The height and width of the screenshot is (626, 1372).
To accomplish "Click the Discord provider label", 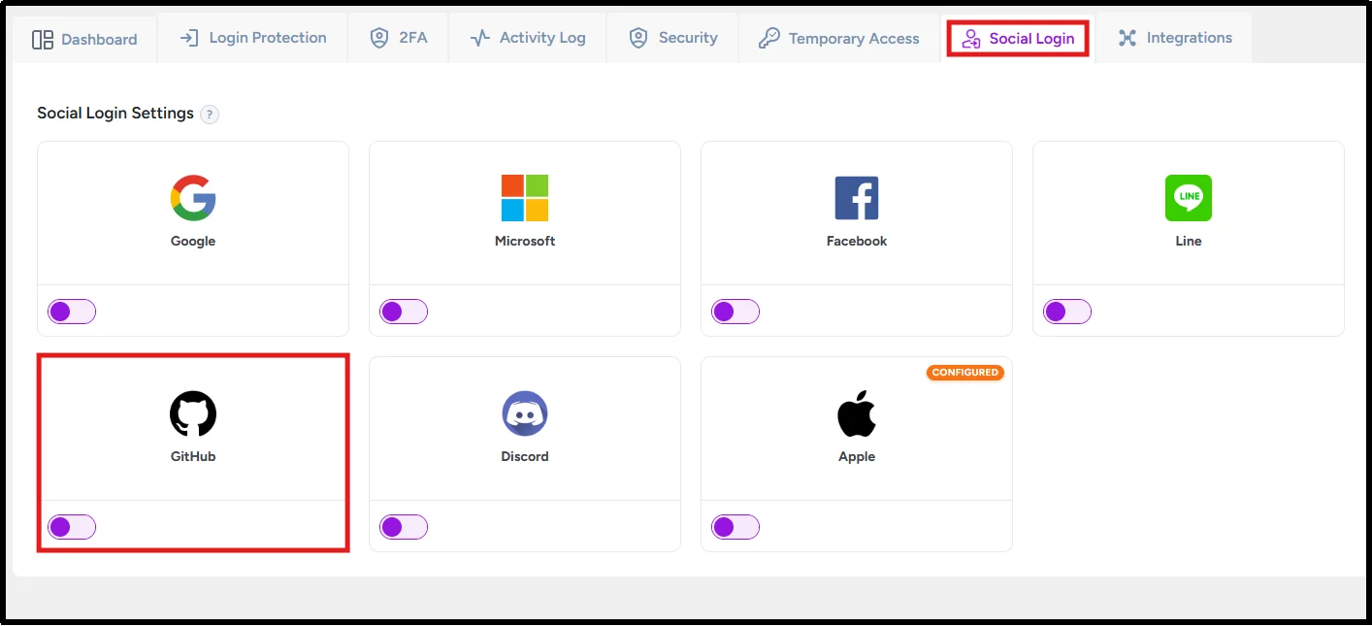I will (525, 456).
